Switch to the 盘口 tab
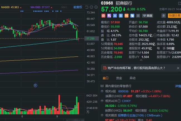Image resolution: width=181 pixels, height=121 pixels. (106, 78)
